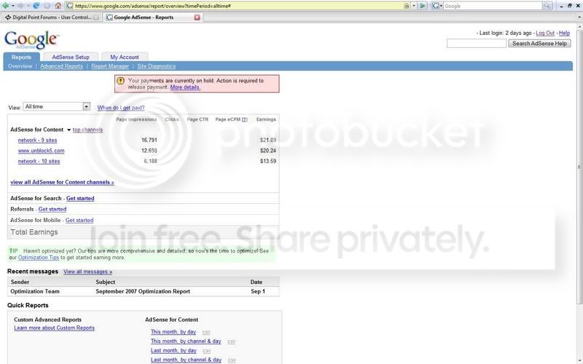This screenshot has width=583, height=364.
Task: Click the Google AdSense logo
Action: point(31,40)
